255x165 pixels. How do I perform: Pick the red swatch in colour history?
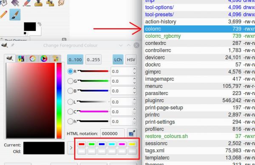tap(82, 144)
